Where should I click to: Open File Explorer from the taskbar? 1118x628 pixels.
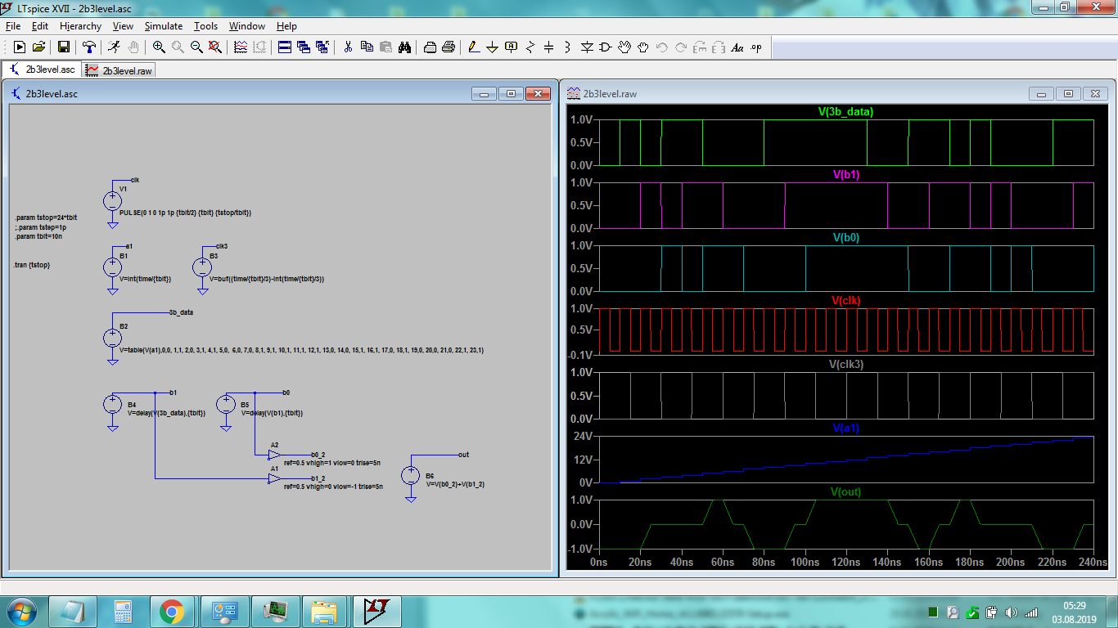(x=325, y=611)
